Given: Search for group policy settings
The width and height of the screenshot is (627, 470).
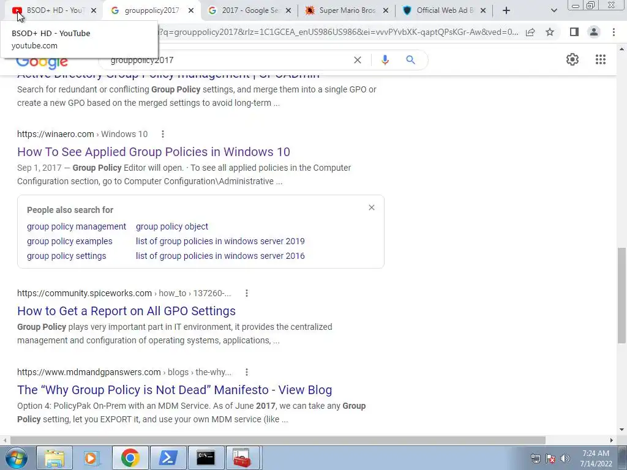Looking at the screenshot, I should (x=66, y=256).
